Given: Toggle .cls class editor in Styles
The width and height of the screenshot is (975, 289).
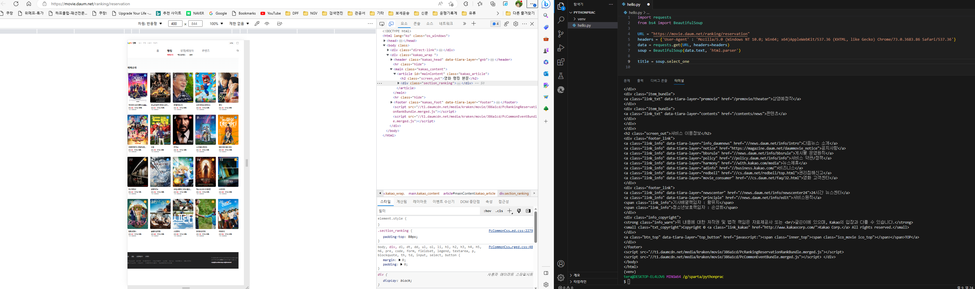Looking at the screenshot, I should (x=499, y=211).
